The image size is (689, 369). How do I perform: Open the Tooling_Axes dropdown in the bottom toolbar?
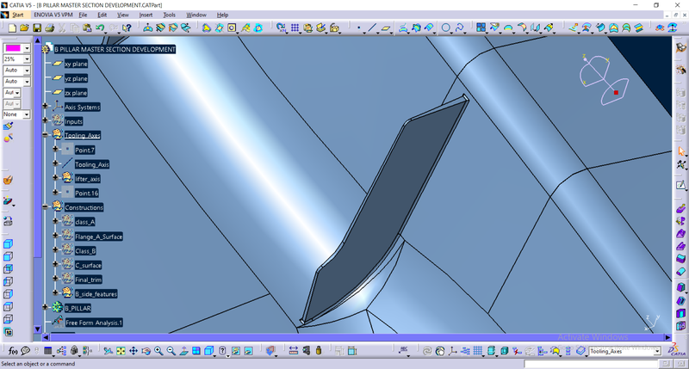click(x=657, y=351)
